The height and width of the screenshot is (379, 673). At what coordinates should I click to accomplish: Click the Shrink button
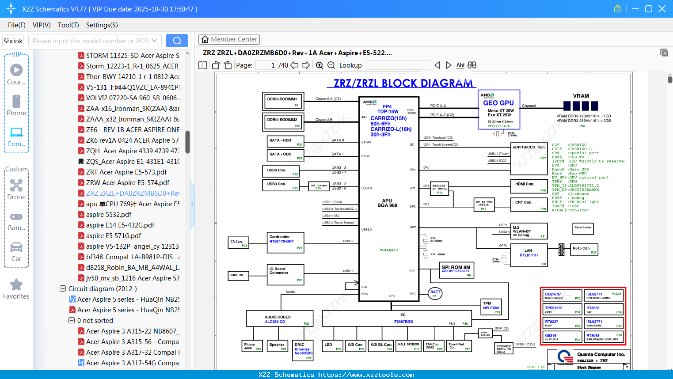click(13, 41)
